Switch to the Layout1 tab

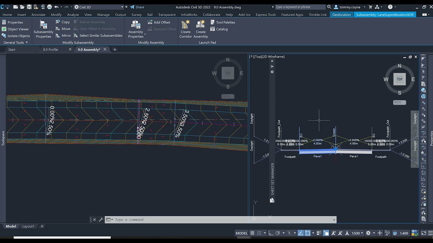point(28,226)
